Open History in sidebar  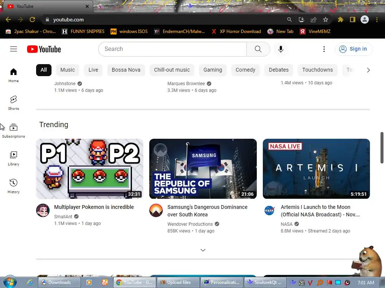(x=14, y=186)
